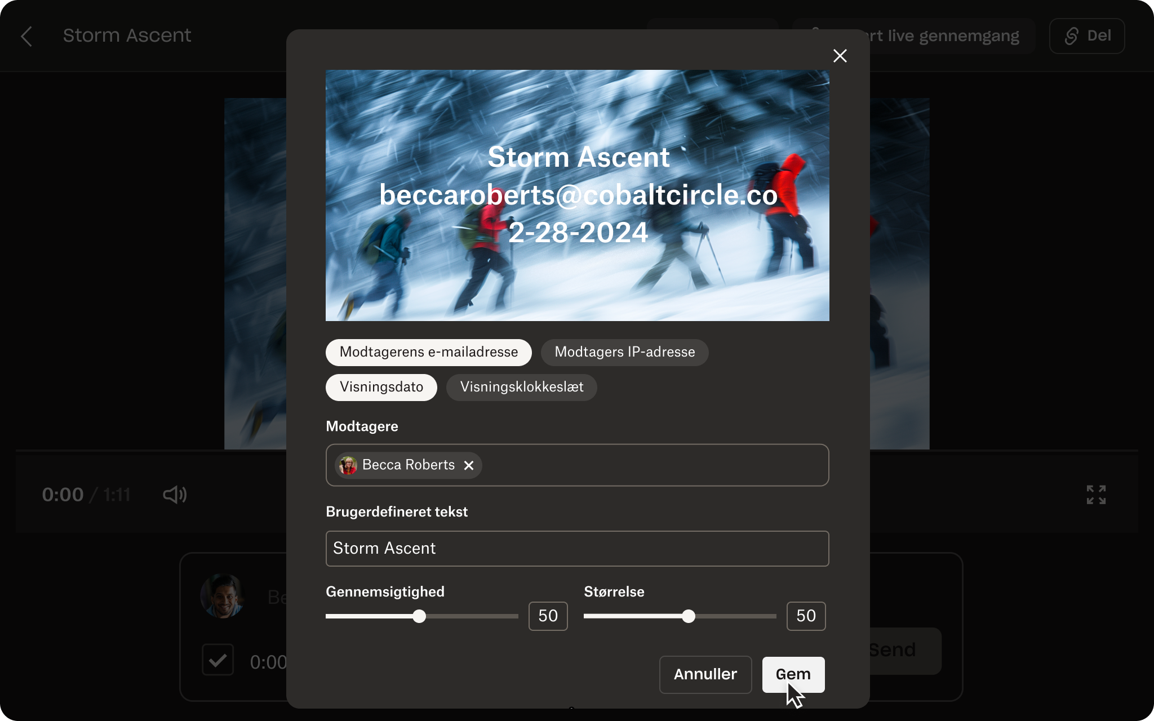This screenshot has width=1154, height=721.
Task: Click Becca Roberts avatar in recipient chip
Action: click(348, 465)
